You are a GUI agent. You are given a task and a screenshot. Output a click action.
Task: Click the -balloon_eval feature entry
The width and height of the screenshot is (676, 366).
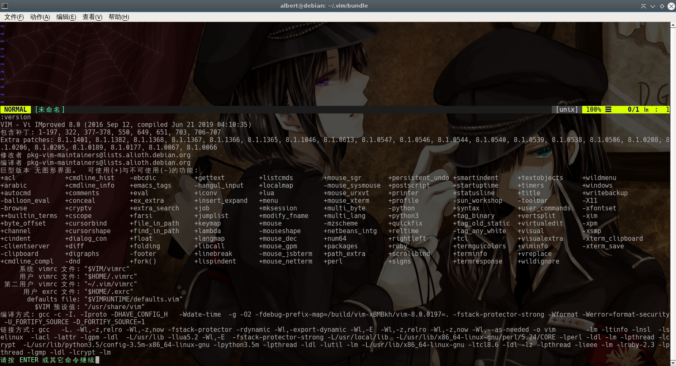coord(25,201)
